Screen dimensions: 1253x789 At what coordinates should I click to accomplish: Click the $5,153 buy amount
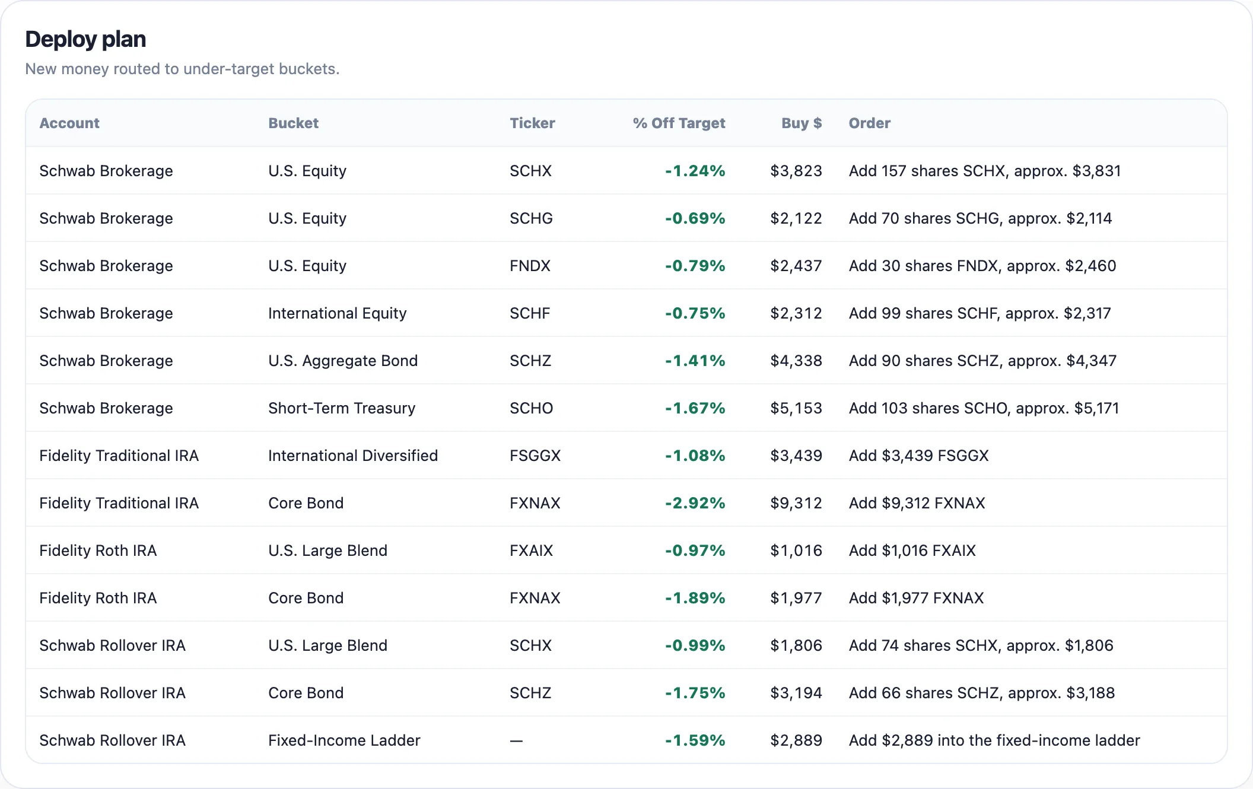(x=796, y=408)
